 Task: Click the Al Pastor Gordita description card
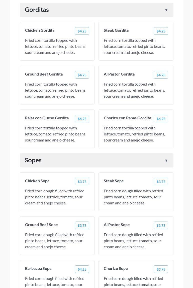(134, 90)
